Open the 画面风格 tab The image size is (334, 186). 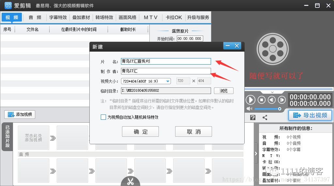128,18
